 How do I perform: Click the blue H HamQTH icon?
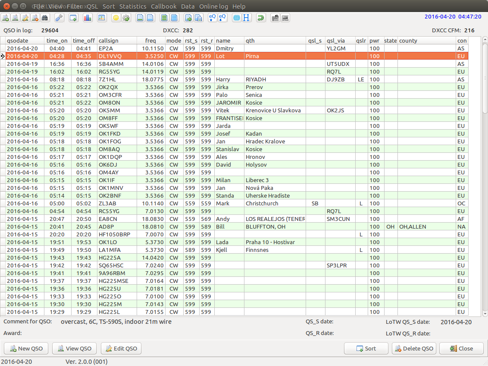click(x=246, y=18)
